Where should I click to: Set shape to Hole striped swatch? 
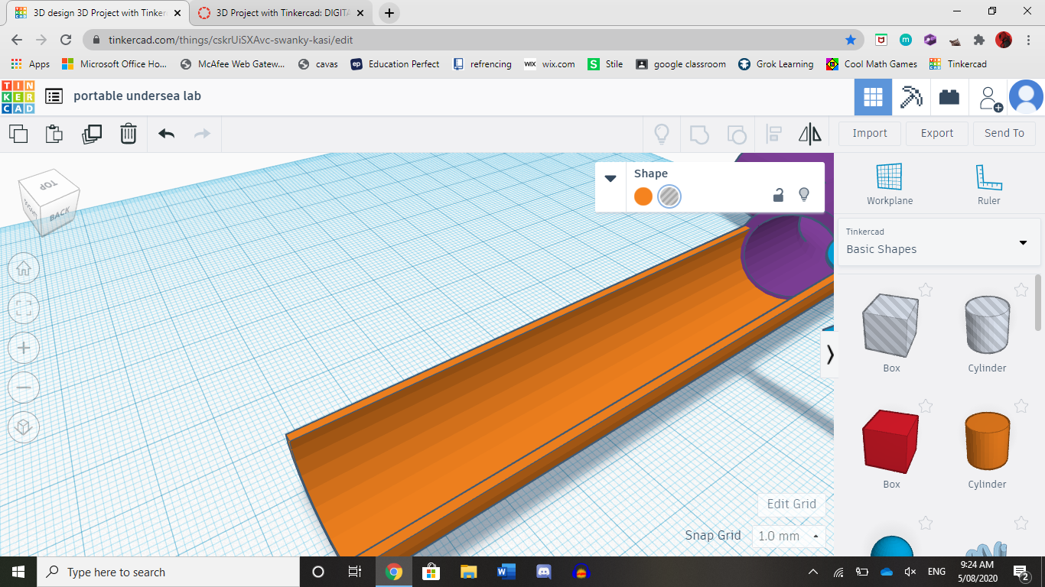(669, 196)
